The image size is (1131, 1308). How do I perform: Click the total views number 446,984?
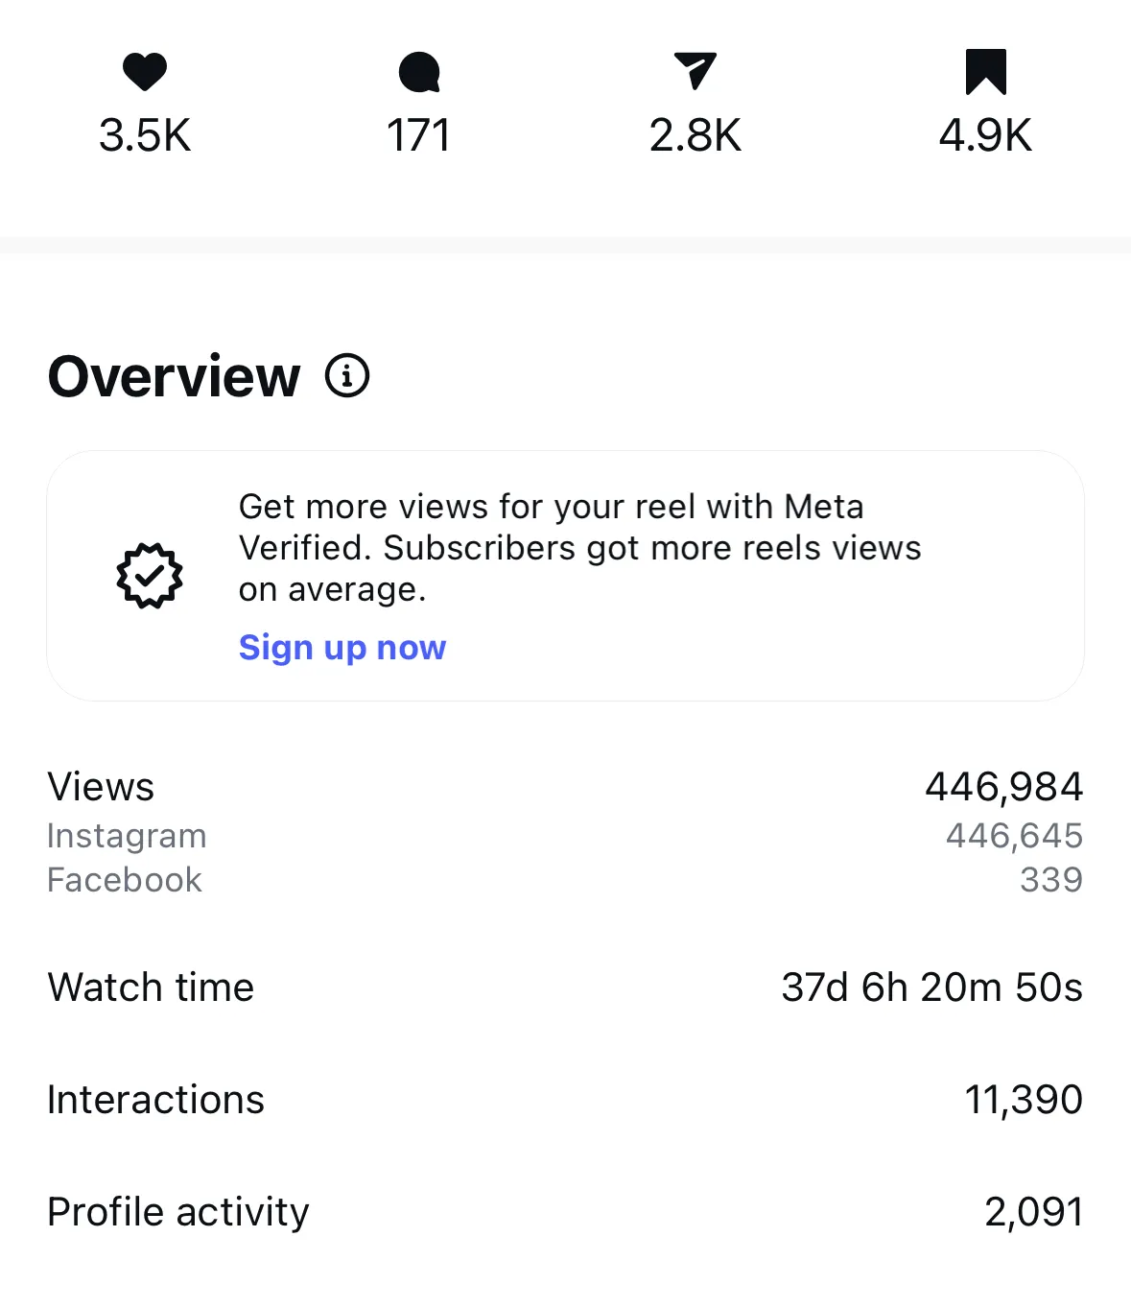coord(1003,787)
